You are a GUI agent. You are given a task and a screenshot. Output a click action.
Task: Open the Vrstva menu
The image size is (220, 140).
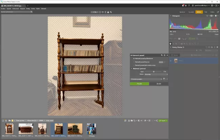point(33,9)
